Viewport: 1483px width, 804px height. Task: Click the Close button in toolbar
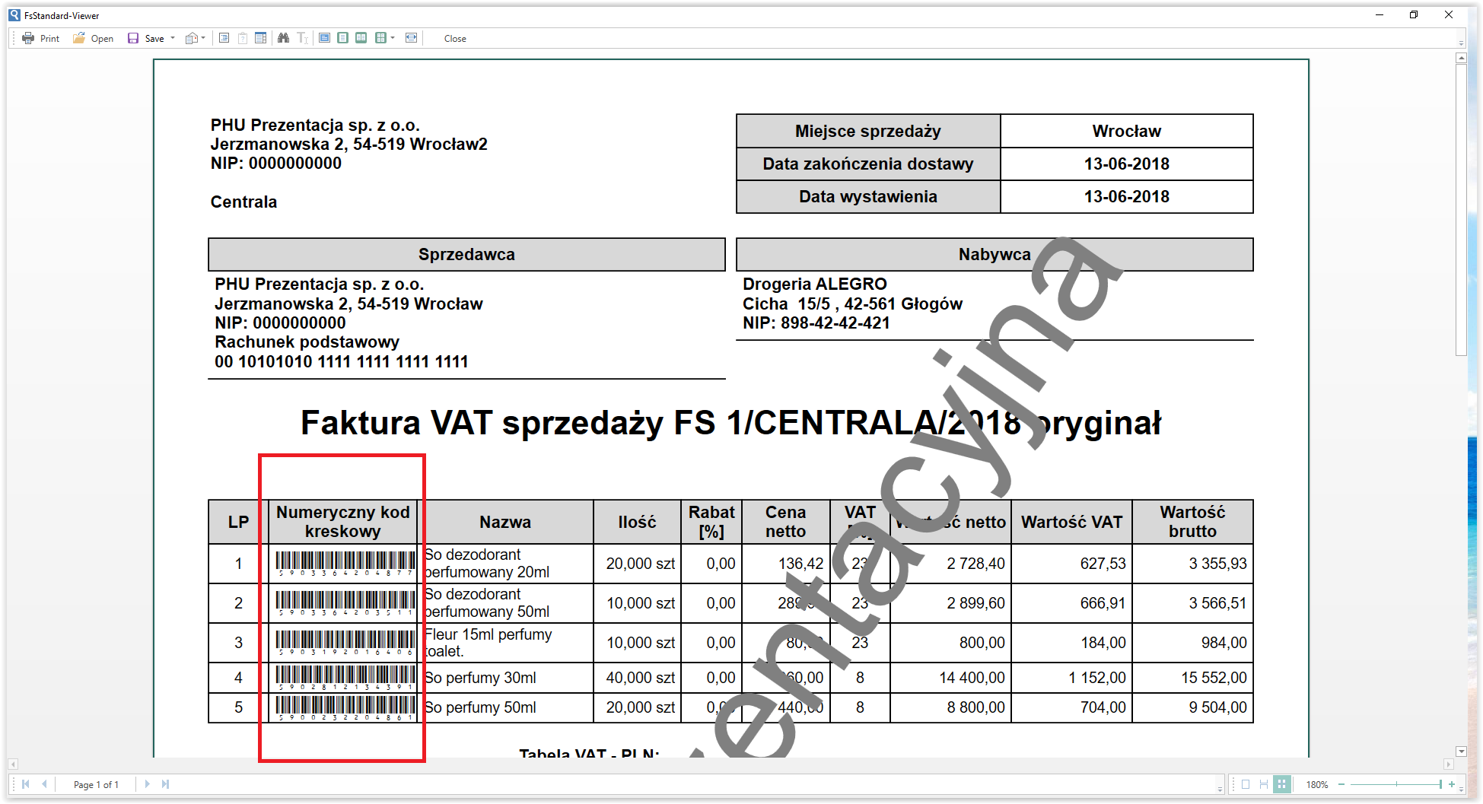point(455,39)
